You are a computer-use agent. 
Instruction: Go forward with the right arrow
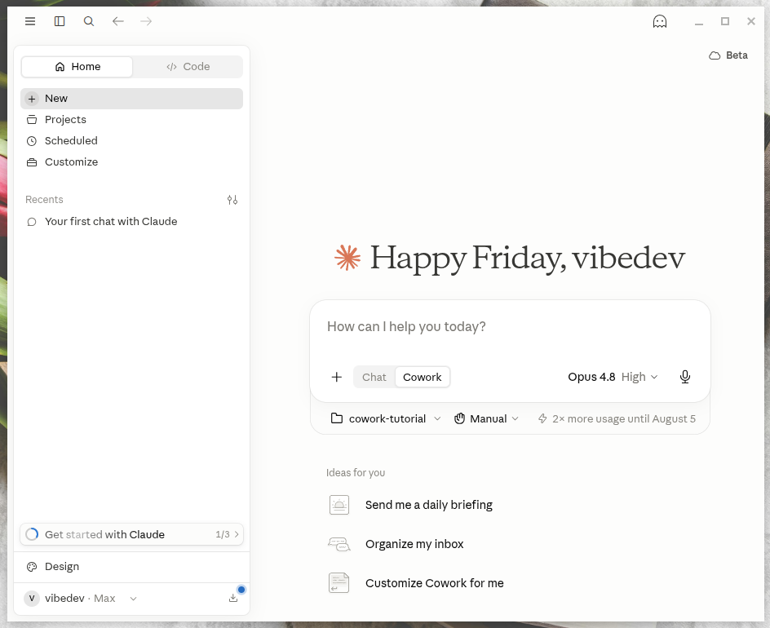[146, 21]
